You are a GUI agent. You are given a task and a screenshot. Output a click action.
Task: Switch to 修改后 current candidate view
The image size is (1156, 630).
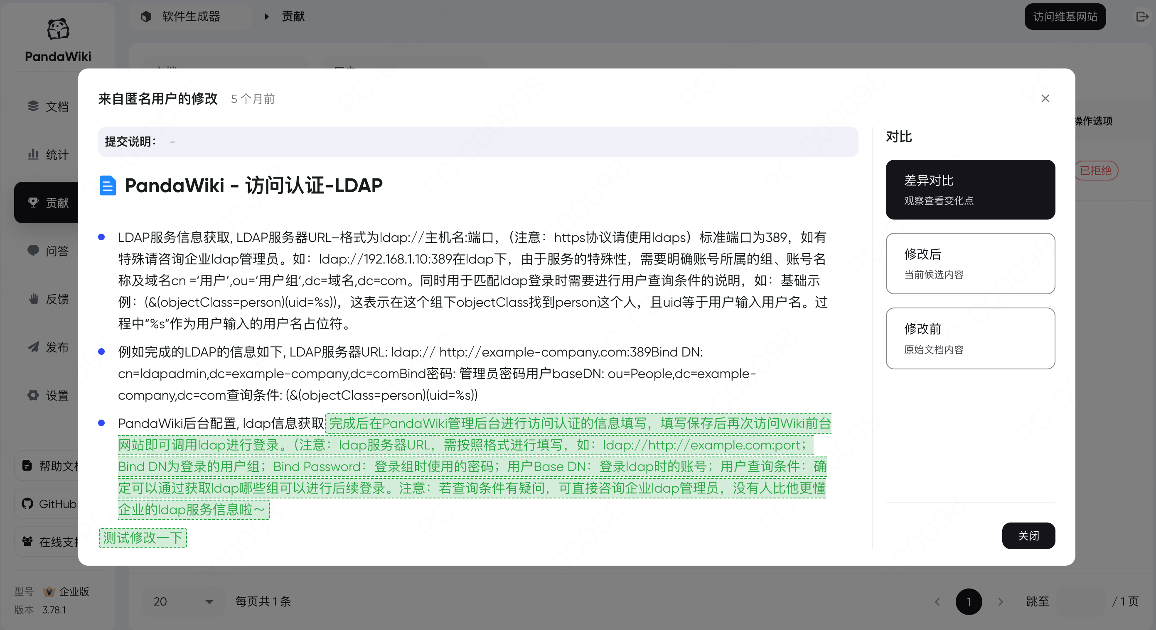(x=970, y=263)
